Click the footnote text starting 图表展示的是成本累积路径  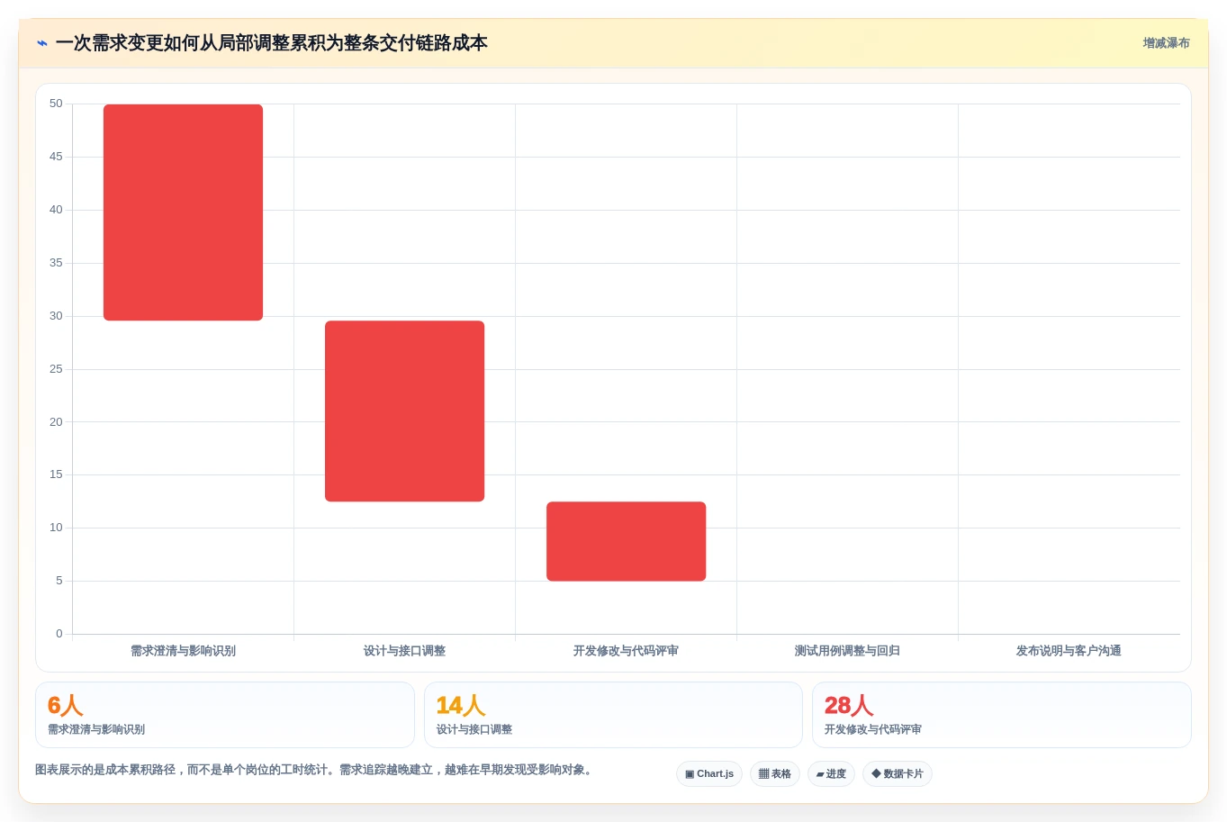point(315,771)
